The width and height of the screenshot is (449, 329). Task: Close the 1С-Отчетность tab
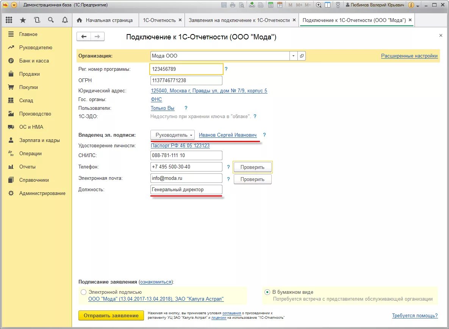tap(180, 20)
